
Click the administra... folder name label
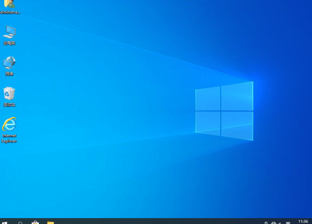pos(9,12)
